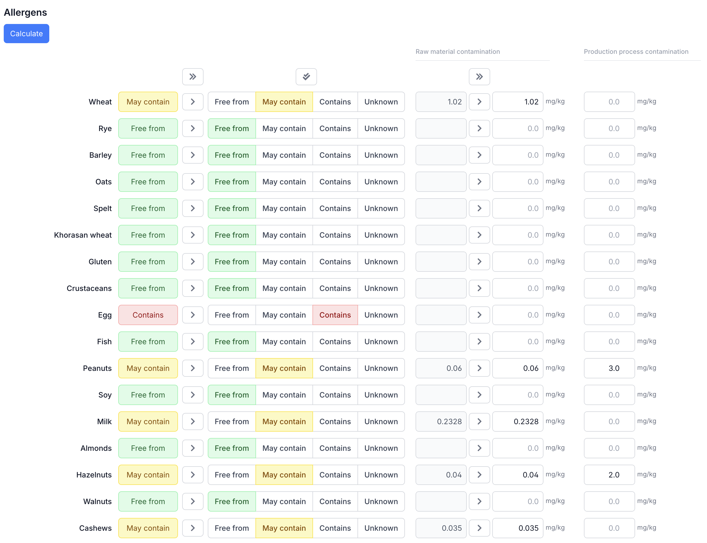This screenshot has height=543, width=707.
Task: Click the Peanuts raw contamination copy arrow
Action: tap(479, 368)
